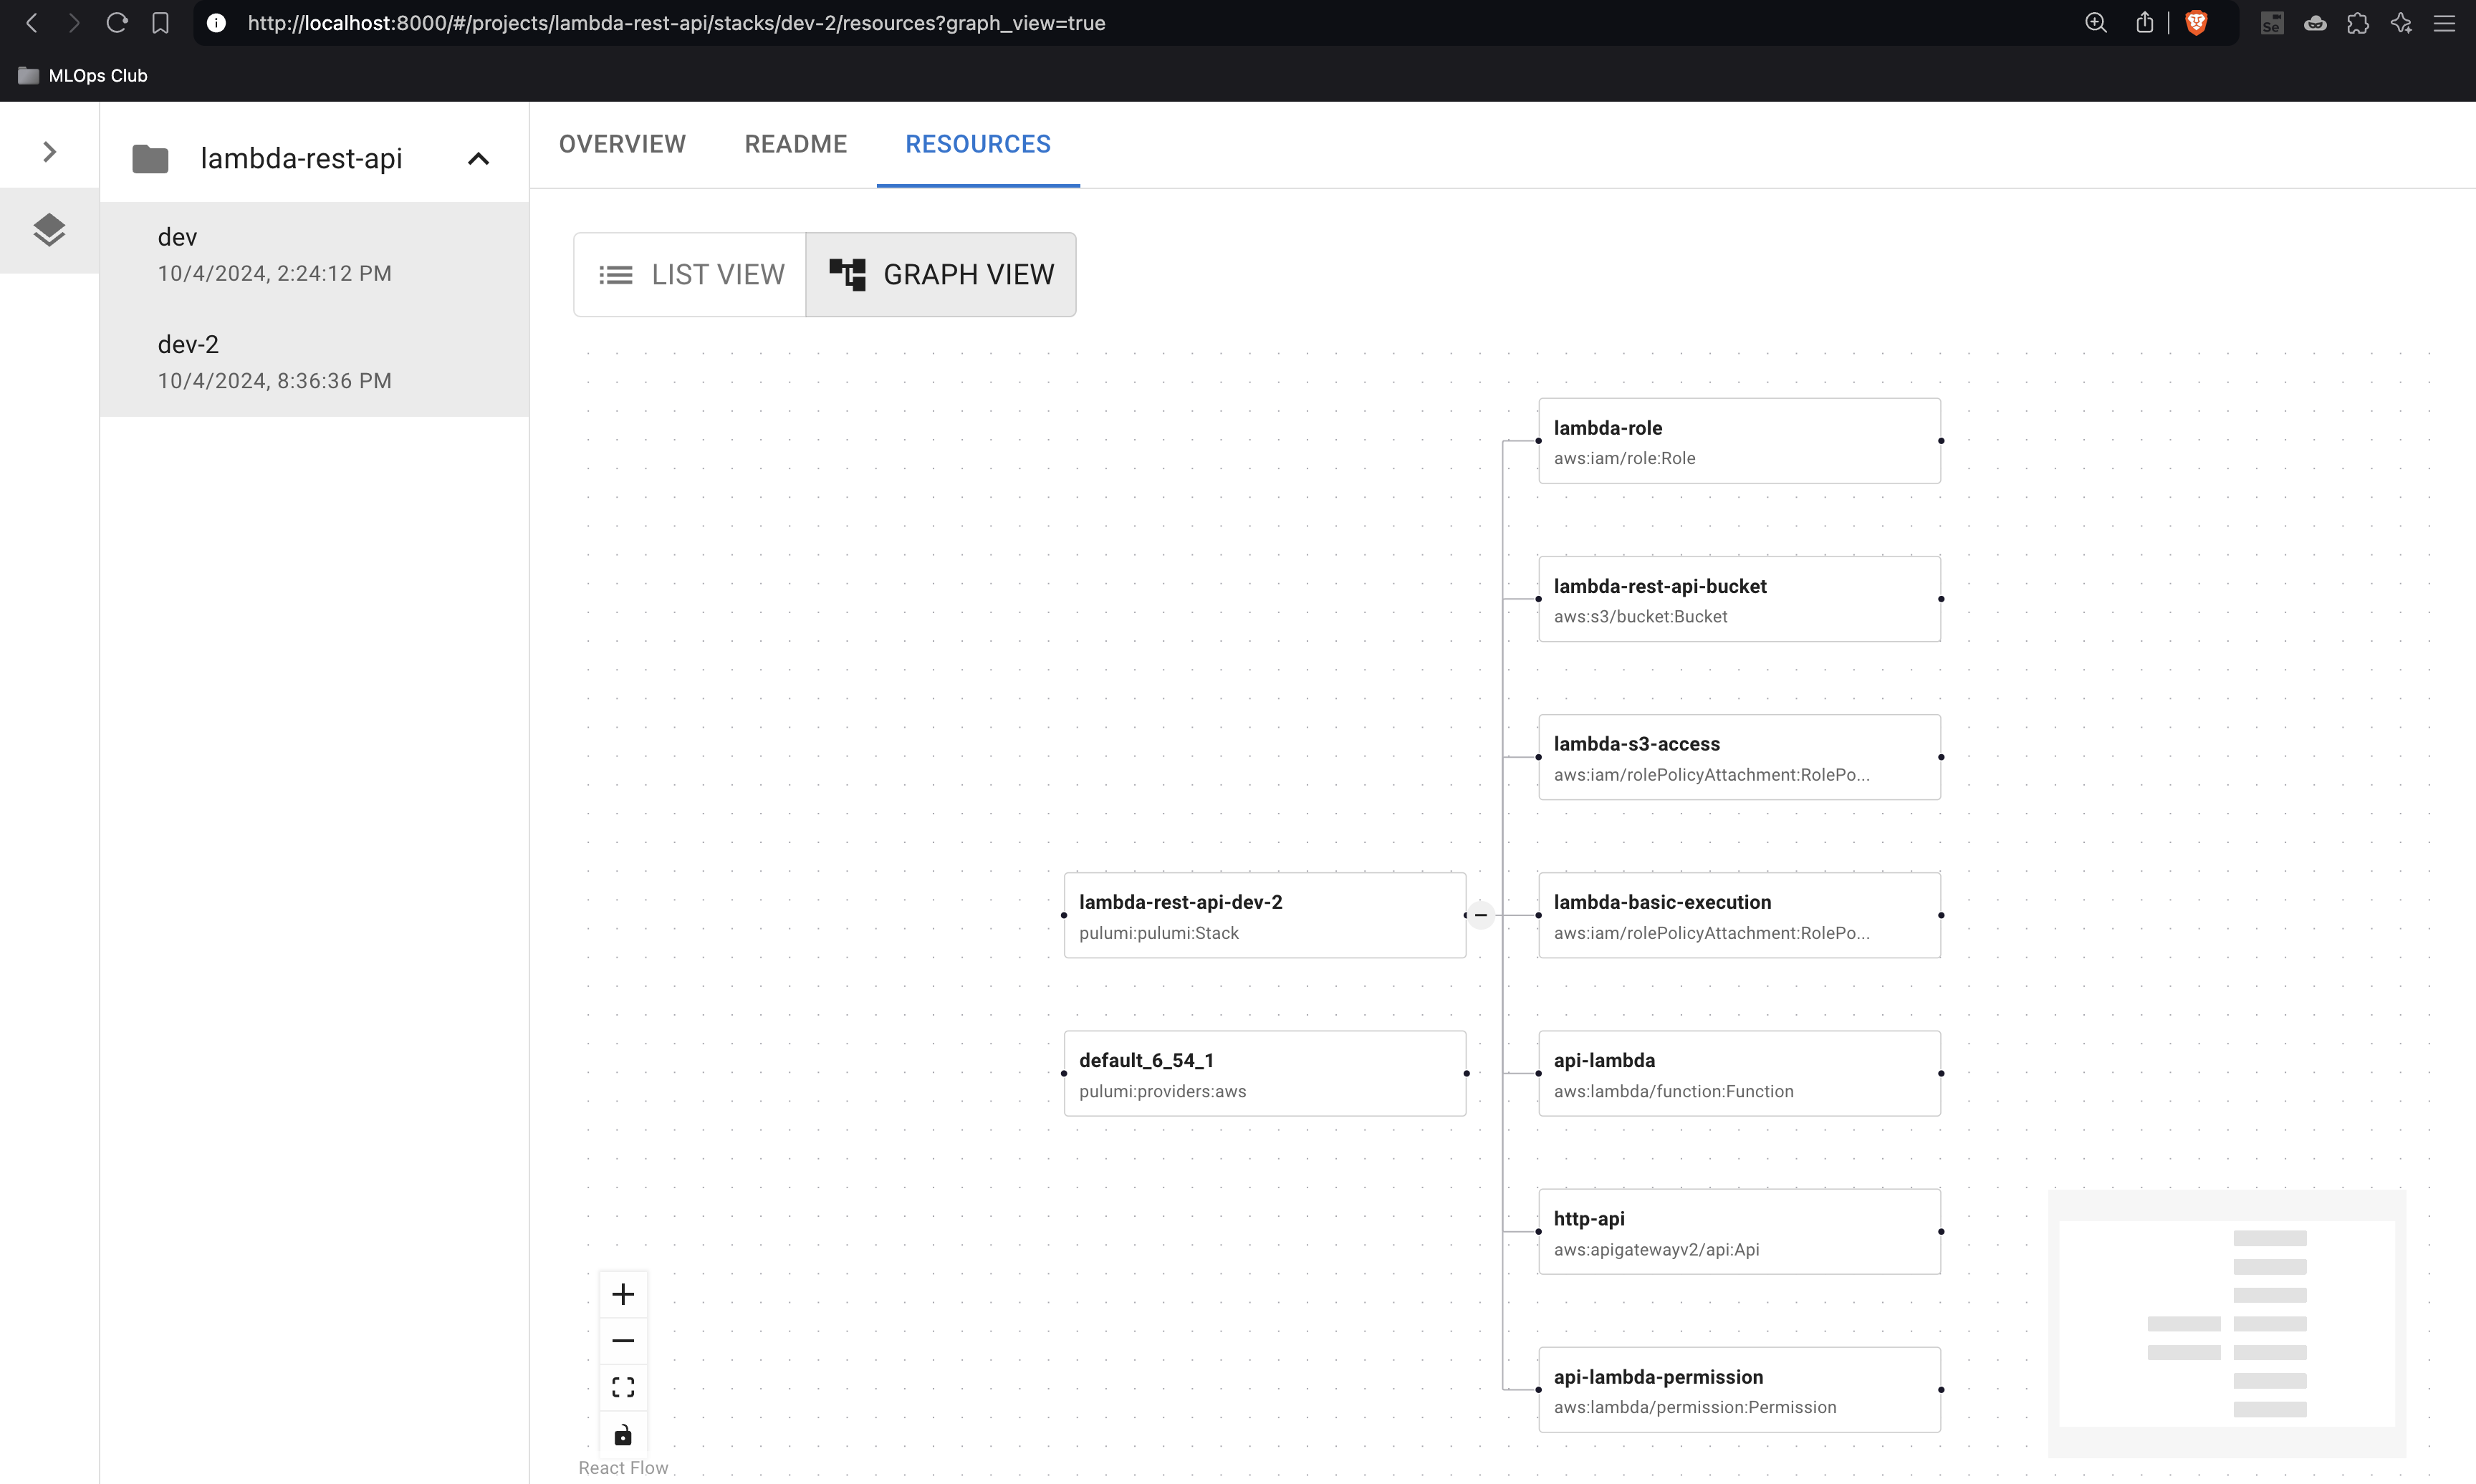Switch to LIST VIEW
The height and width of the screenshot is (1484, 2476).
(691, 274)
